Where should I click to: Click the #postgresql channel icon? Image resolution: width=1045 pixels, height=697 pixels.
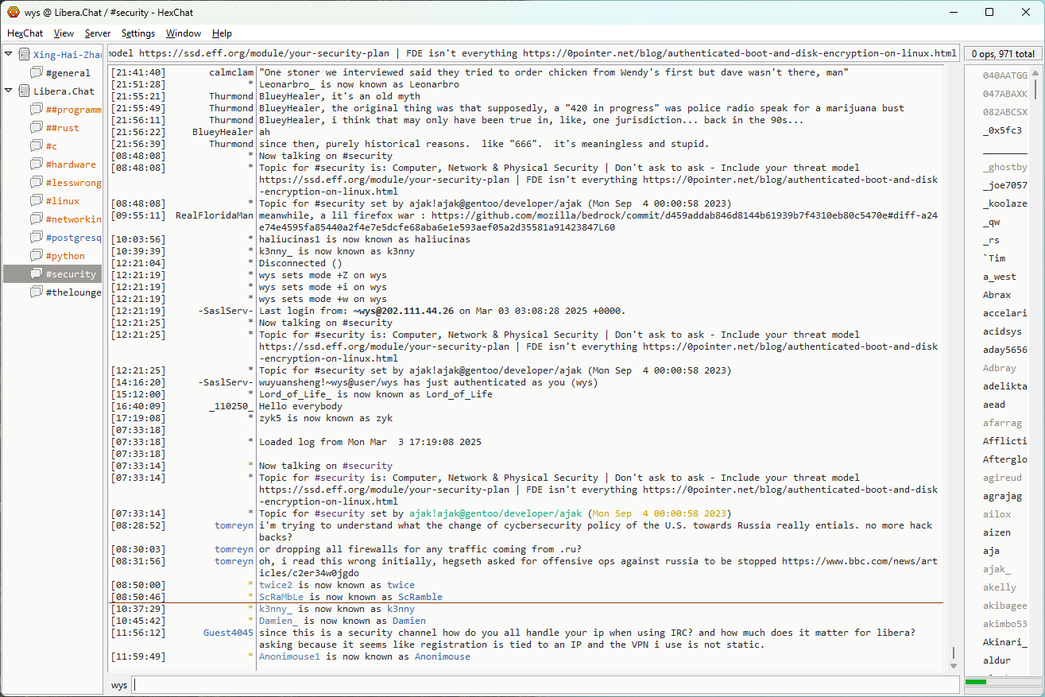click(37, 238)
